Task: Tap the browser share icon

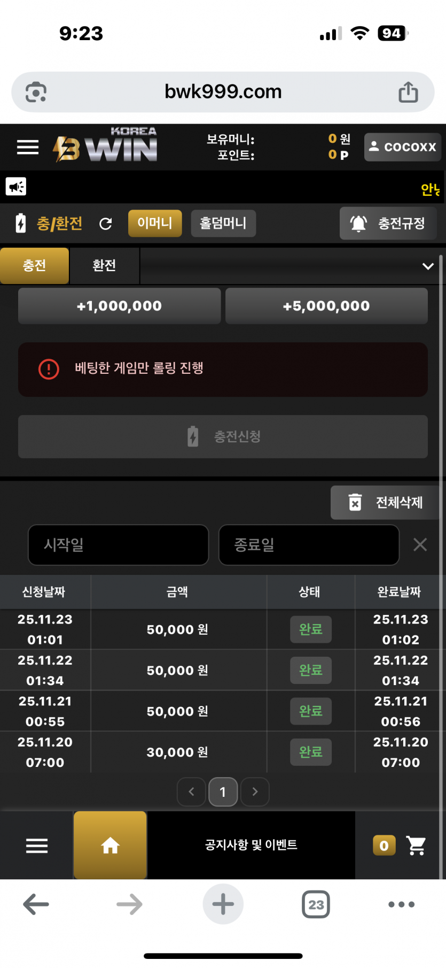Action: pos(408,92)
